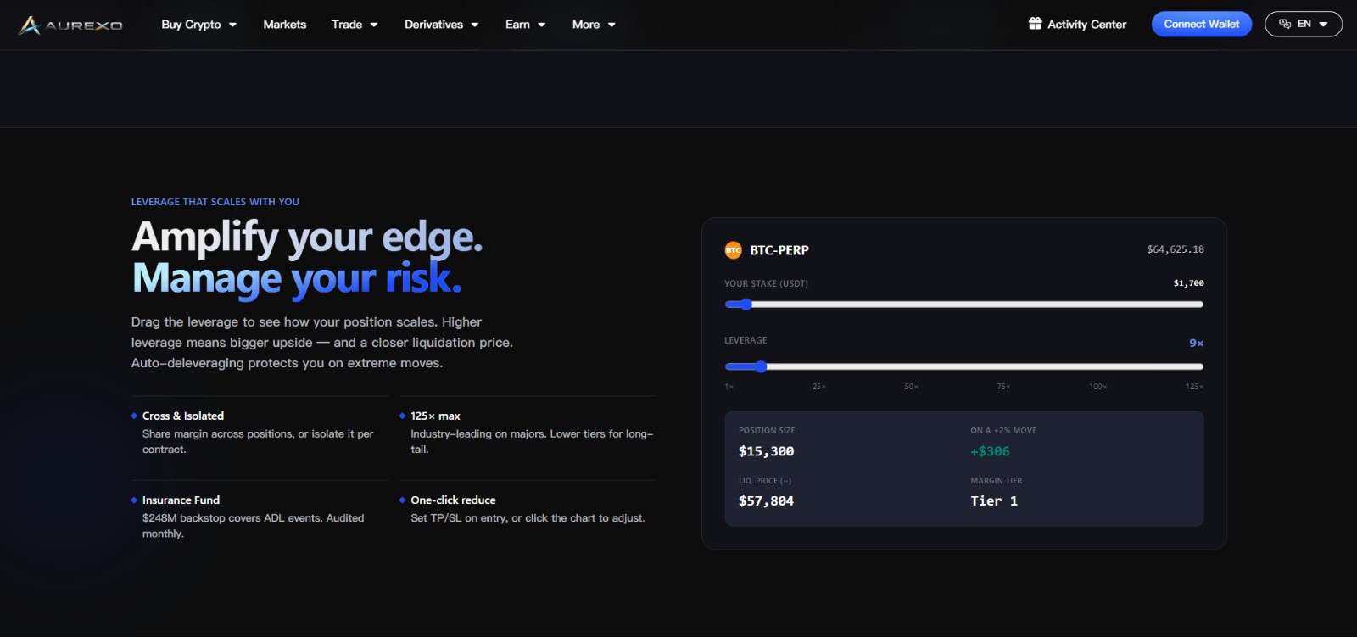The width and height of the screenshot is (1357, 637).
Task: Click the 125× leverage tick label
Action: [x=1194, y=387]
